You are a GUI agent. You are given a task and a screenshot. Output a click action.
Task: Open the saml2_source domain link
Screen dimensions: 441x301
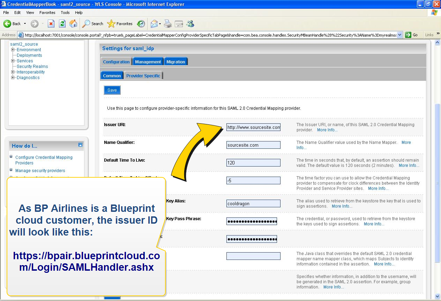pyautogui.click(x=24, y=44)
